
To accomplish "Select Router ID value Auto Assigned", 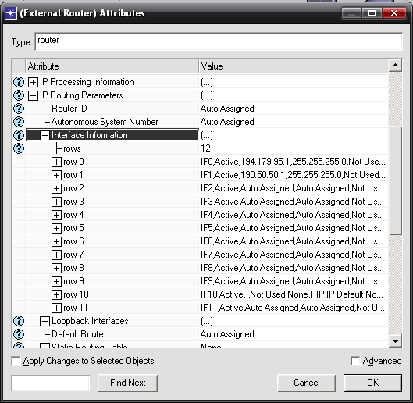I will [x=227, y=109].
